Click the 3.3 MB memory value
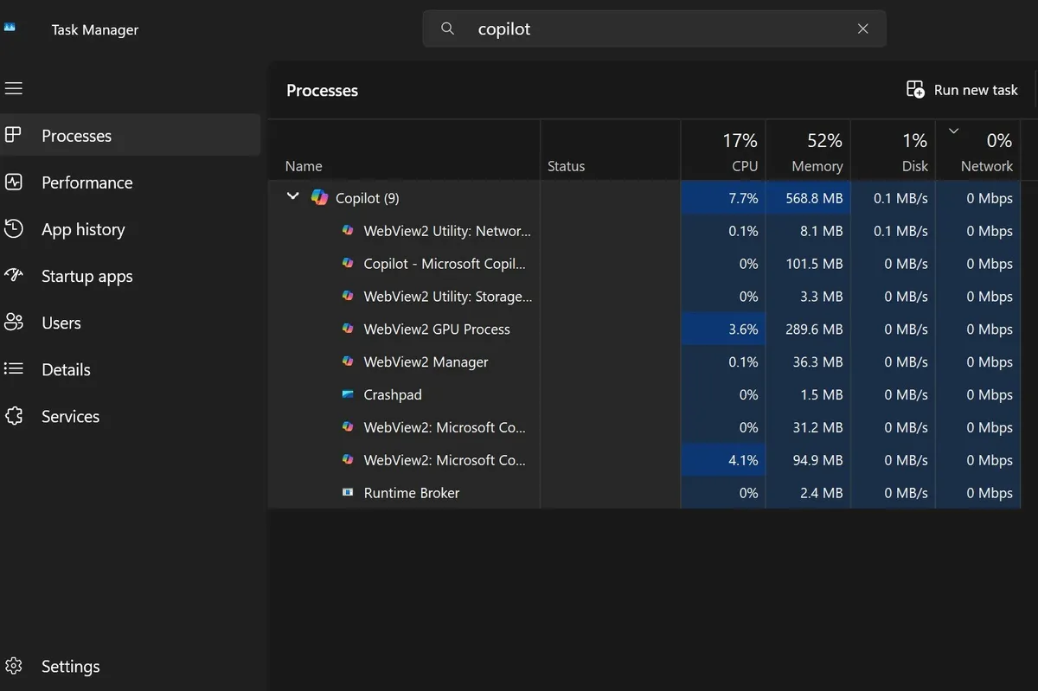The width and height of the screenshot is (1038, 691). coord(822,297)
